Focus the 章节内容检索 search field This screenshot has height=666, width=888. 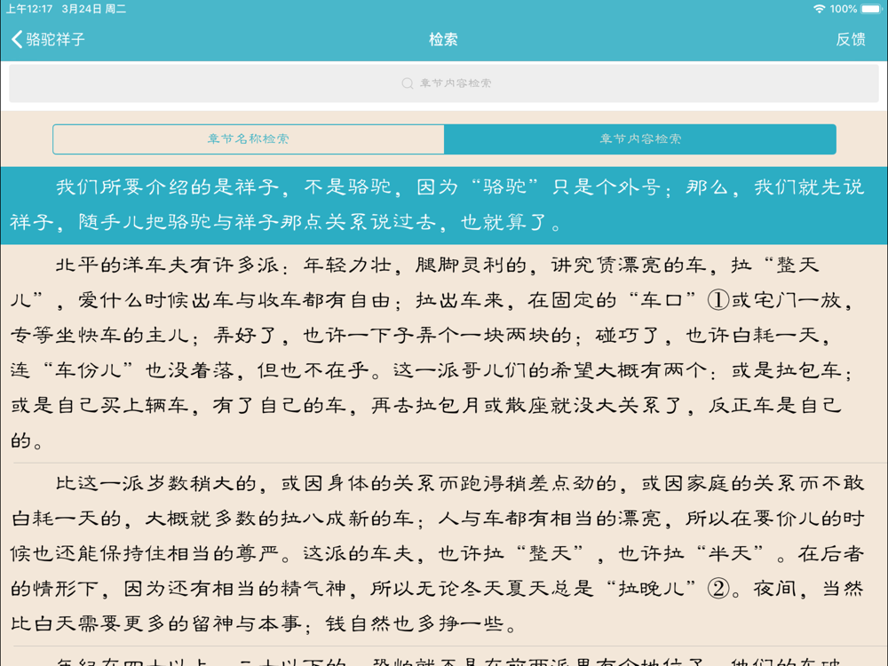coord(444,83)
